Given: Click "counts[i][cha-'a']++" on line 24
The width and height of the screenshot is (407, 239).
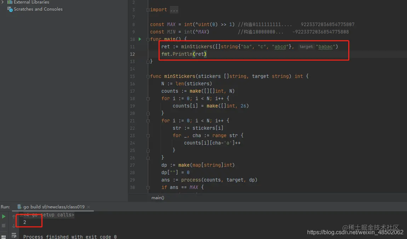Looking at the screenshot, I should (x=212, y=143).
